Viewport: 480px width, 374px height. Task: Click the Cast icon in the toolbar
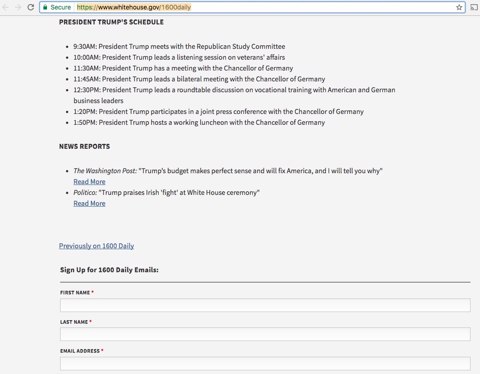[x=474, y=7]
